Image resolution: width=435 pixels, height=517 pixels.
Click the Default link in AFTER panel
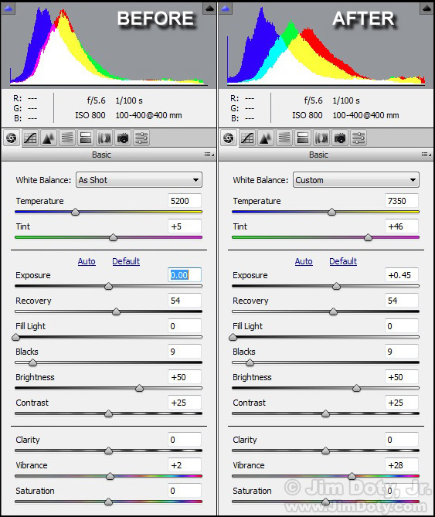click(343, 261)
